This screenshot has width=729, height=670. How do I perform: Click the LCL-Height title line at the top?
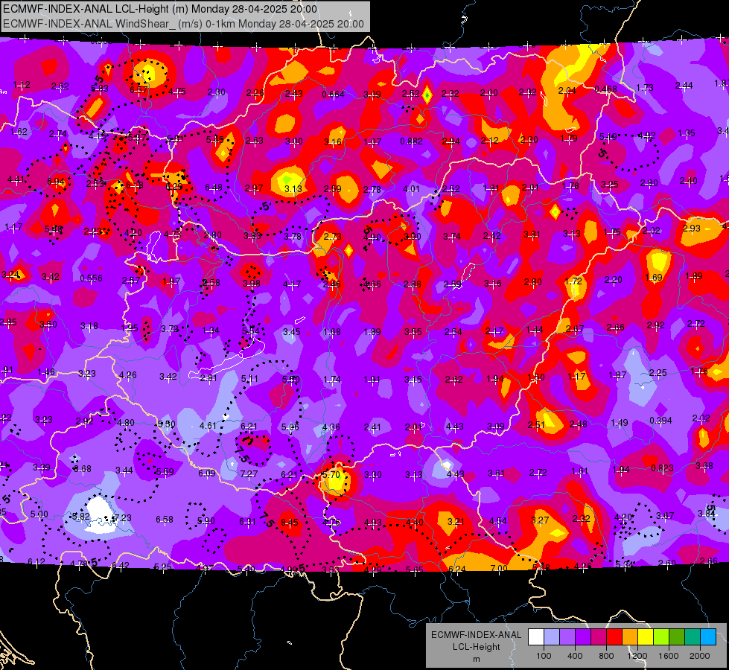pyautogui.click(x=160, y=9)
